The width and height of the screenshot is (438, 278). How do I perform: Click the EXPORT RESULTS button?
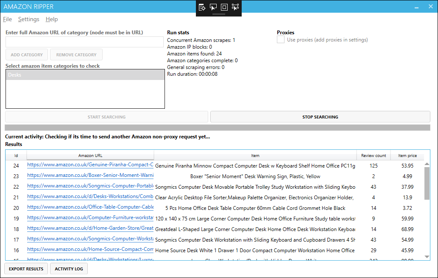tap(26, 269)
